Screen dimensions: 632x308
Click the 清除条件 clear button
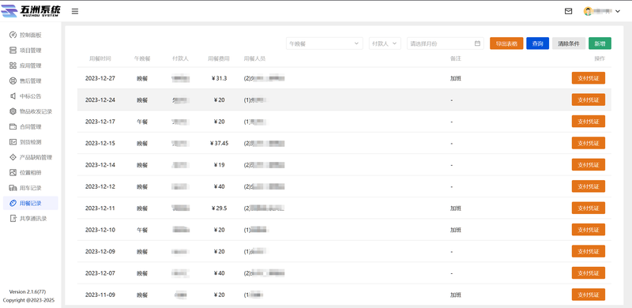569,43
